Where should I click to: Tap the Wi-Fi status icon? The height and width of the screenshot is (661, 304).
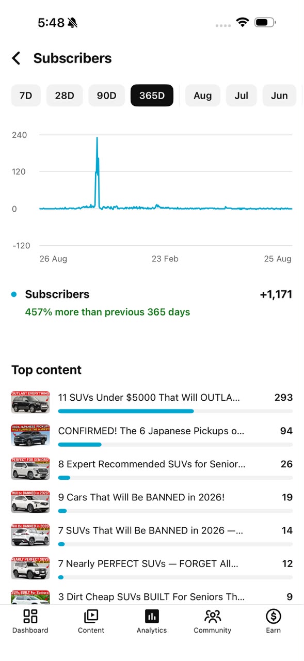click(x=242, y=22)
